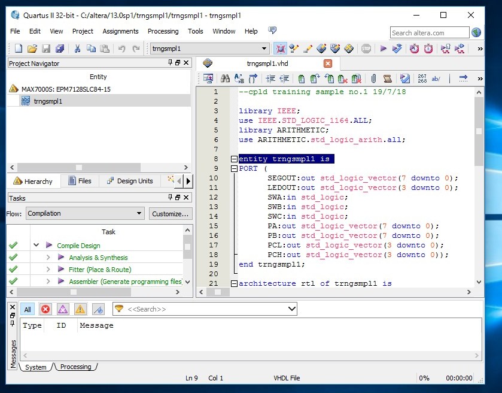This screenshot has height=393, width=502.
Task: Open the project revision dropdown trngsmpl1
Action: click(209, 49)
